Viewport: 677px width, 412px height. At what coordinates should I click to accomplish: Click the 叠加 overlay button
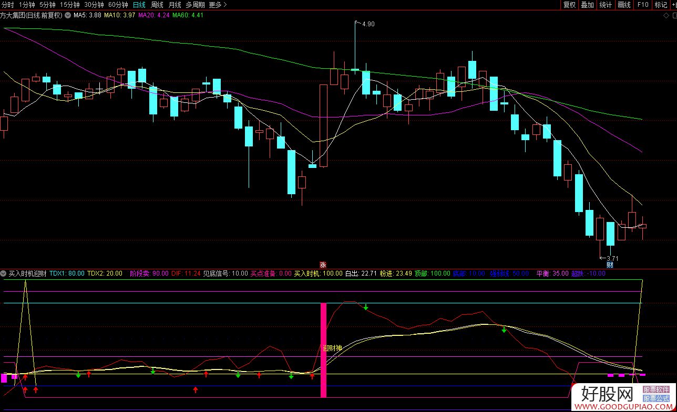coord(587,5)
